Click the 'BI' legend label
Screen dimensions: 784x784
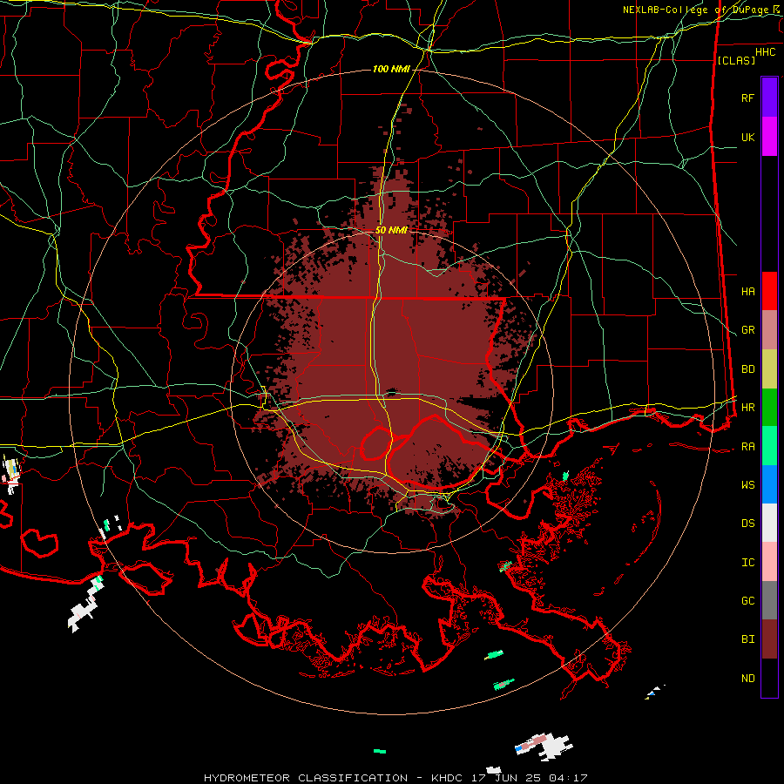click(747, 639)
